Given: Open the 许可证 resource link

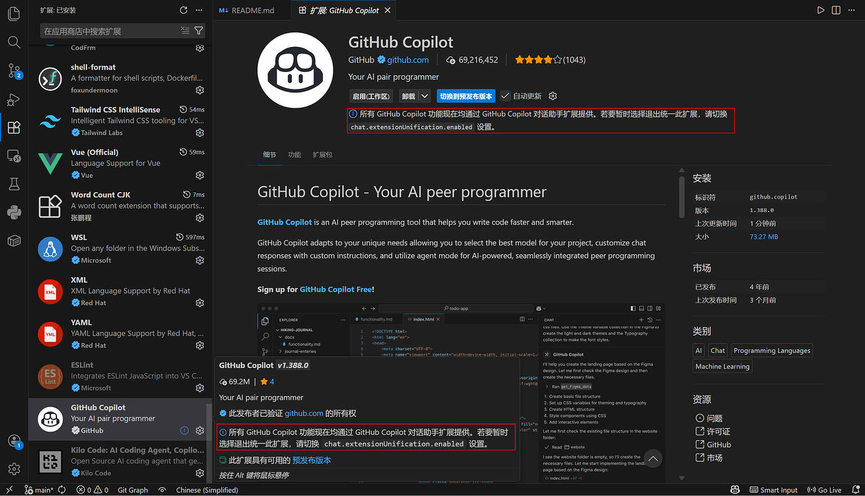Looking at the screenshot, I should [713, 431].
